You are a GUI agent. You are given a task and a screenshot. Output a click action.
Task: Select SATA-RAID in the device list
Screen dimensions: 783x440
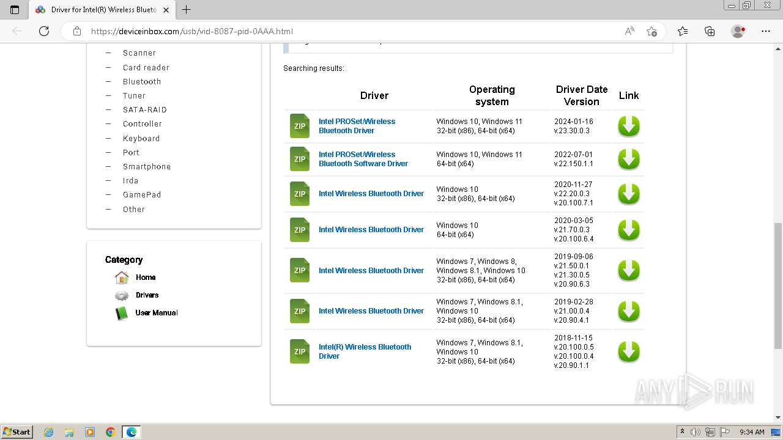(145, 110)
